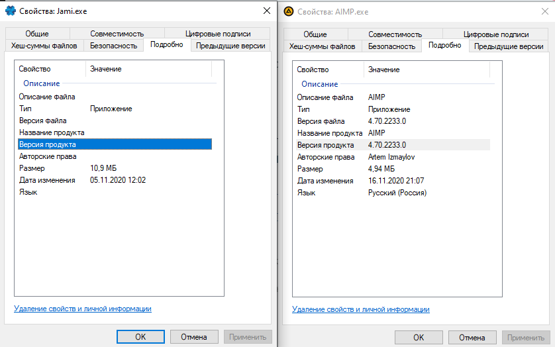Click value 4,94 МБ in AIMP.exe list
The width and height of the screenshot is (555, 347).
click(381, 169)
